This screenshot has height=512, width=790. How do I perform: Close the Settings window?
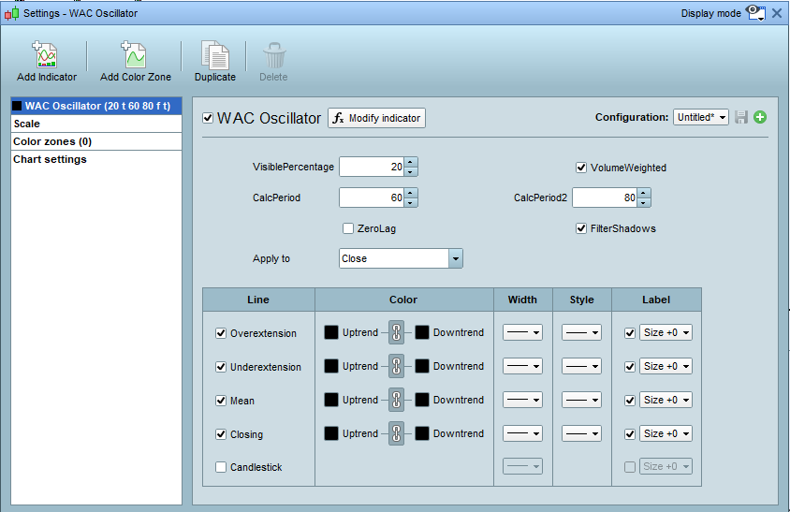pos(777,13)
